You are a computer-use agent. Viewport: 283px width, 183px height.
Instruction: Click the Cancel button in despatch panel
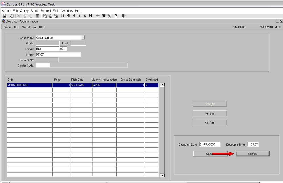coord(210,154)
